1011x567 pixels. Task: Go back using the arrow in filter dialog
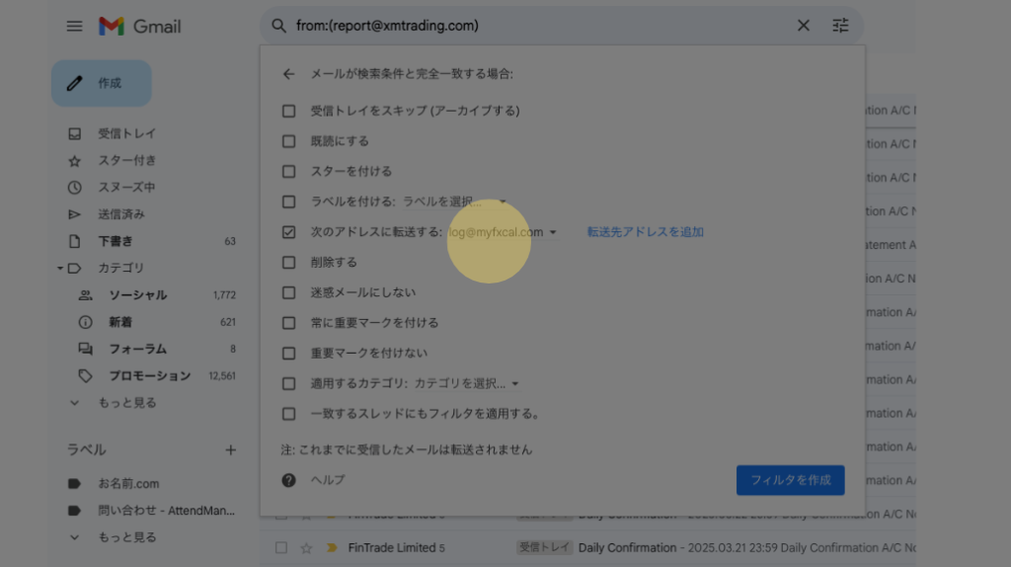coord(288,74)
